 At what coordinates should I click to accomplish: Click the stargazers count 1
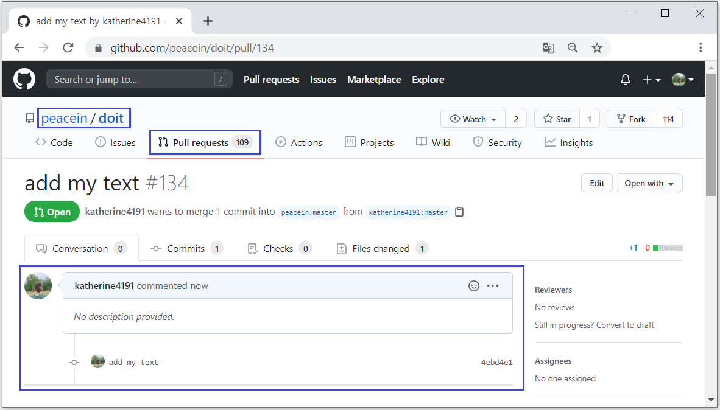[x=590, y=119]
